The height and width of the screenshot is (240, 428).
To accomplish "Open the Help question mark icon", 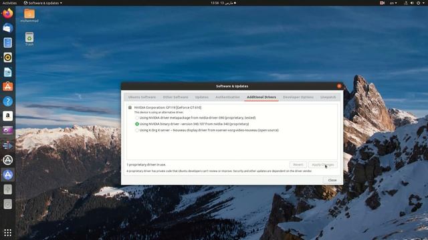I will (7, 101).
